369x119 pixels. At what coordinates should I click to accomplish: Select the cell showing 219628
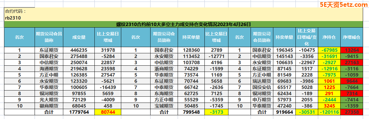pos(79,68)
